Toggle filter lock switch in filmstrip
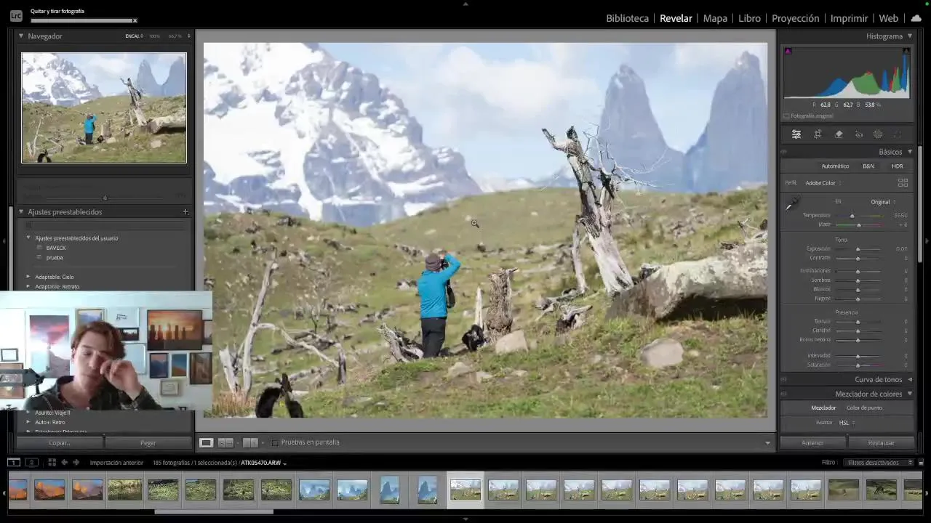Image resolution: width=931 pixels, height=523 pixels. (921, 463)
